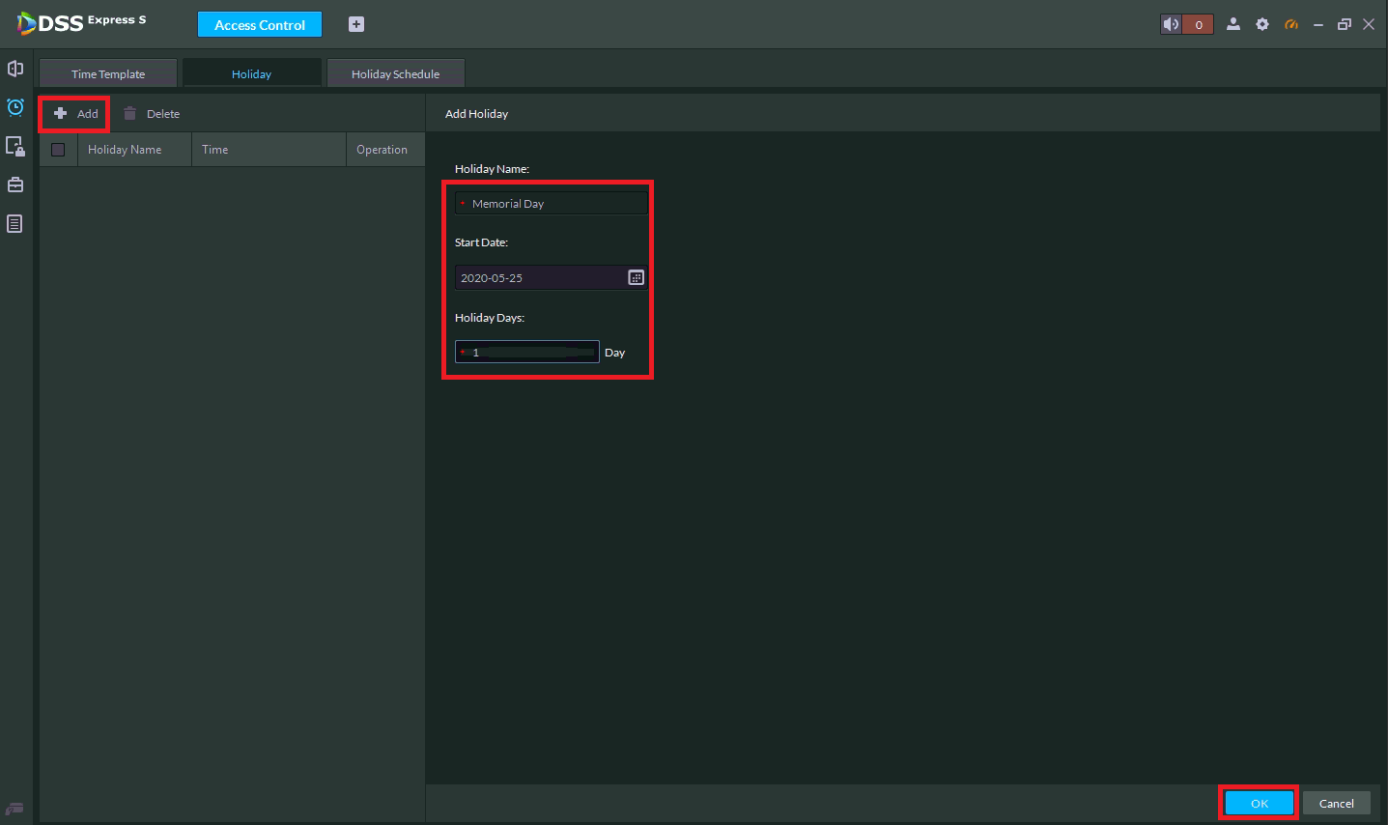Mute the alarm sound speaker icon
The width and height of the screenshot is (1388, 825).
point(1172,24)
